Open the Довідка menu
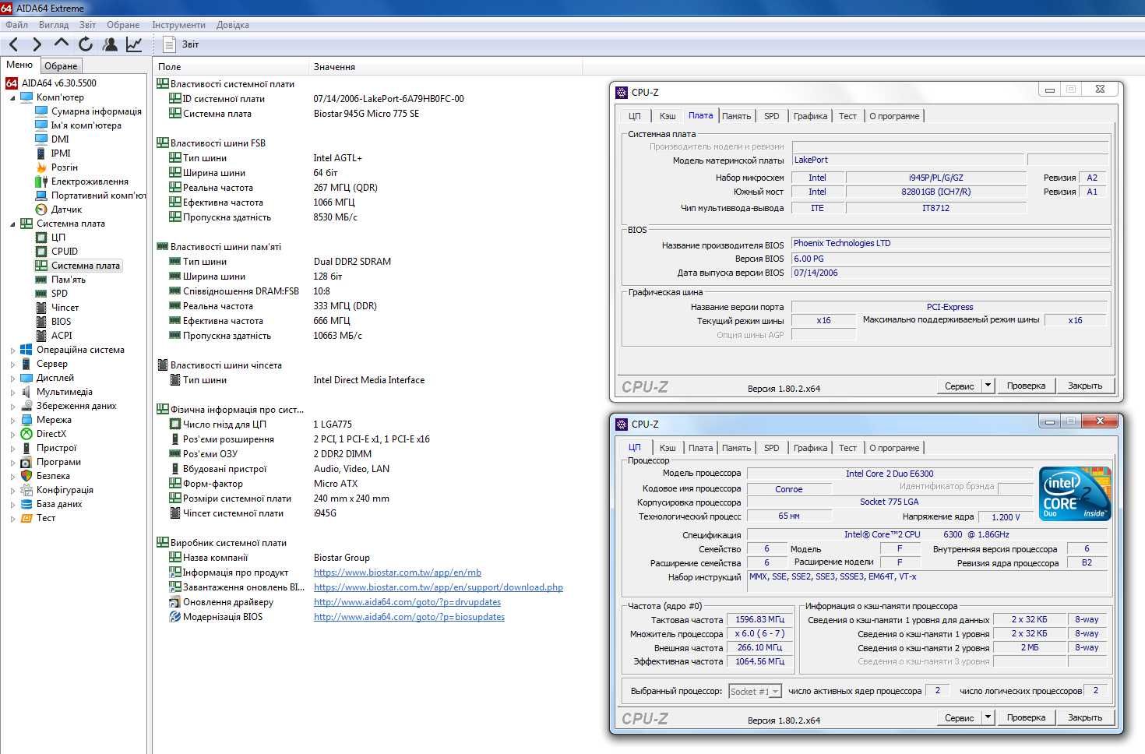 232,25
